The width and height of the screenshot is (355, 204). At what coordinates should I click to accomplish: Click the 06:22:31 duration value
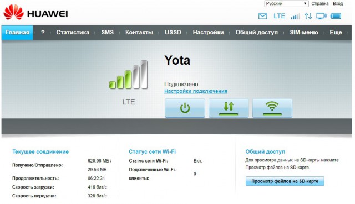click(x=96, y=178)
